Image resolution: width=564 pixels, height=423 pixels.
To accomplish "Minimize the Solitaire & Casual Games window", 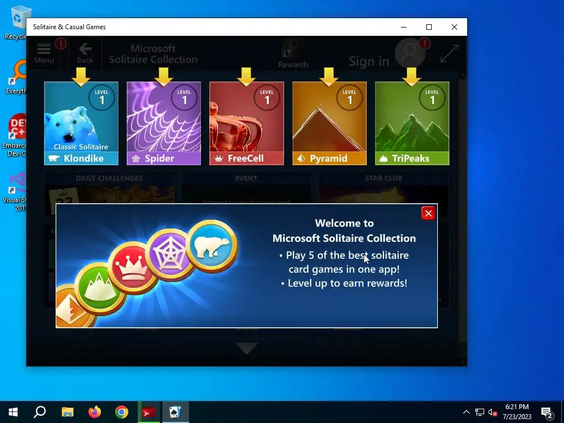I will (404, 27).
